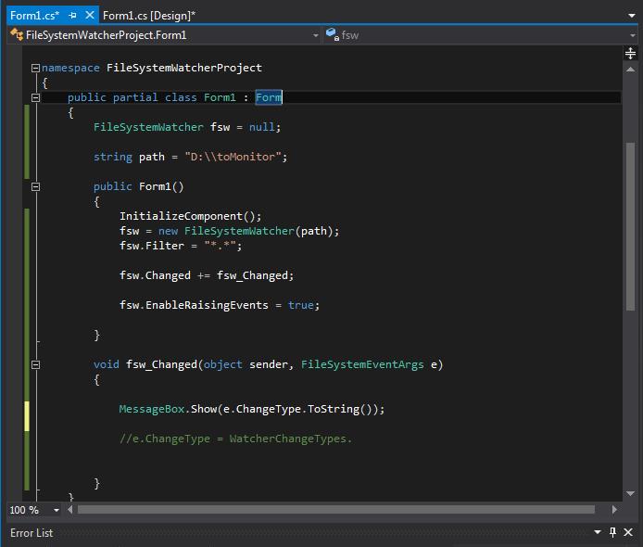Click the void keyword of fsw_Changed
This screenshot has width=643, height=547.
107,364
